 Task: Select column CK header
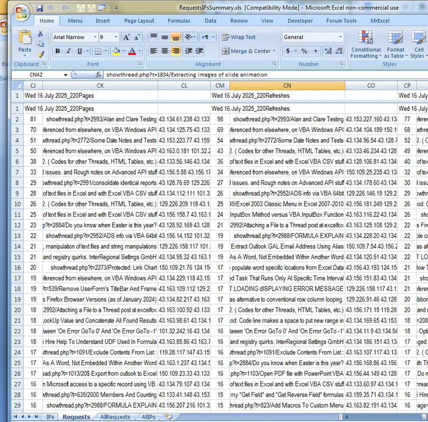pos(100,85)
